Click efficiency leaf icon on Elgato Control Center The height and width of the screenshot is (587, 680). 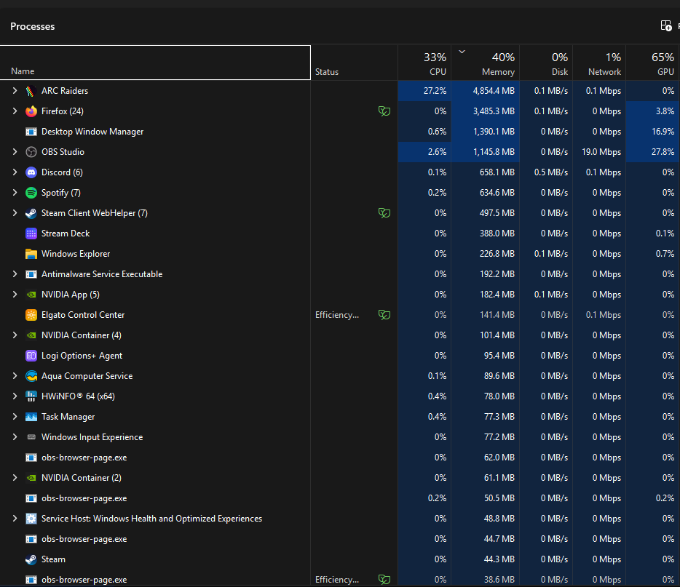click(x=384, y=315)
